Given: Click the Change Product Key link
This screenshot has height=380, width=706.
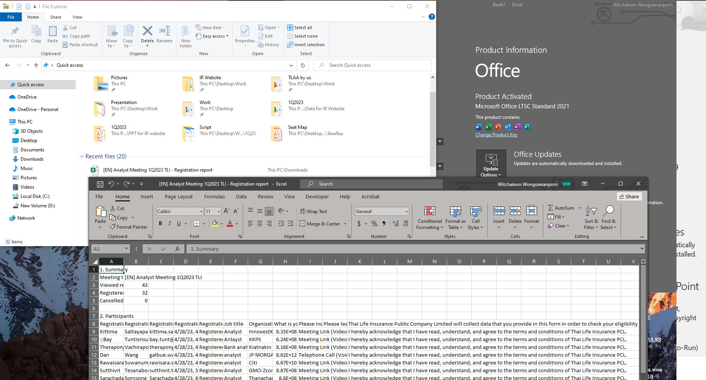Looking at the screenshot, I should [x=496, y=135].
